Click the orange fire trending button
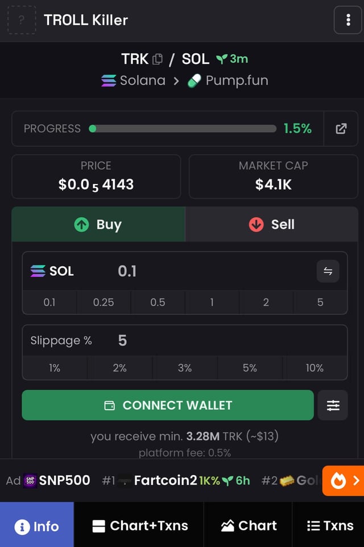The width and height of the screenshot is (364, 547). [x=343, y=480]
